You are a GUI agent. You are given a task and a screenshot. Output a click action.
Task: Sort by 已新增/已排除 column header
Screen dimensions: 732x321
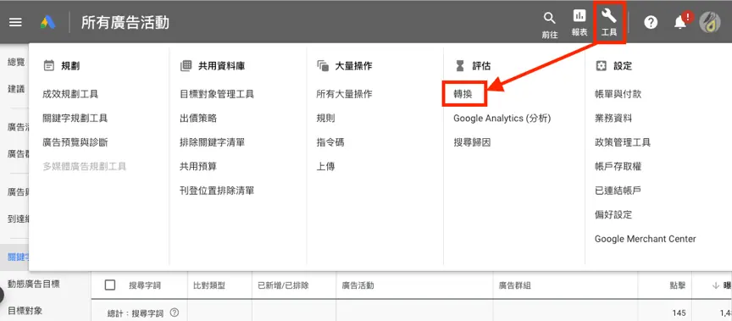(x=283, y=285)
